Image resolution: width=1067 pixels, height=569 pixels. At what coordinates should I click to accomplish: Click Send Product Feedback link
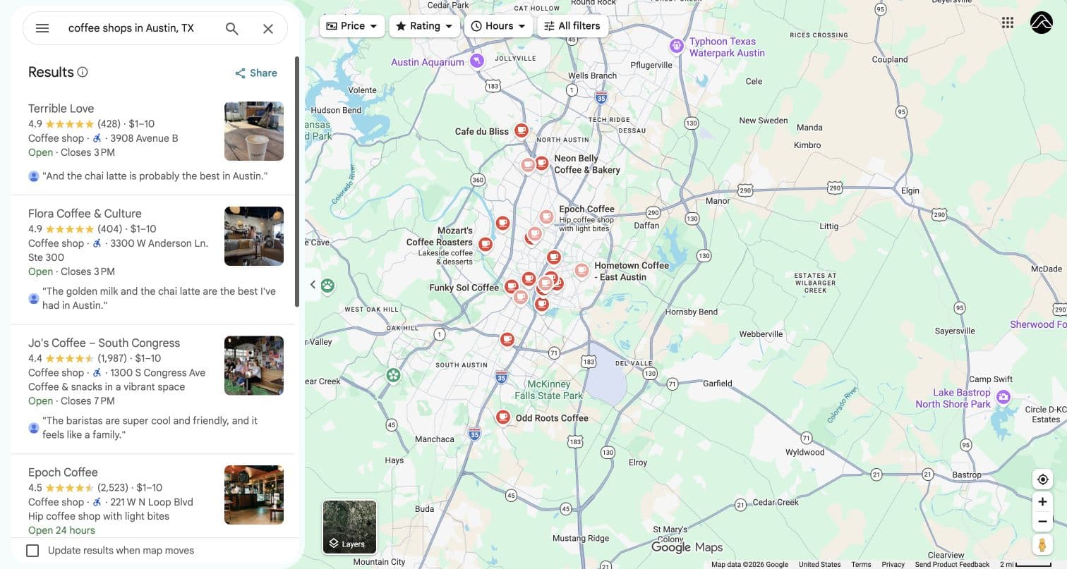[952, 564]
